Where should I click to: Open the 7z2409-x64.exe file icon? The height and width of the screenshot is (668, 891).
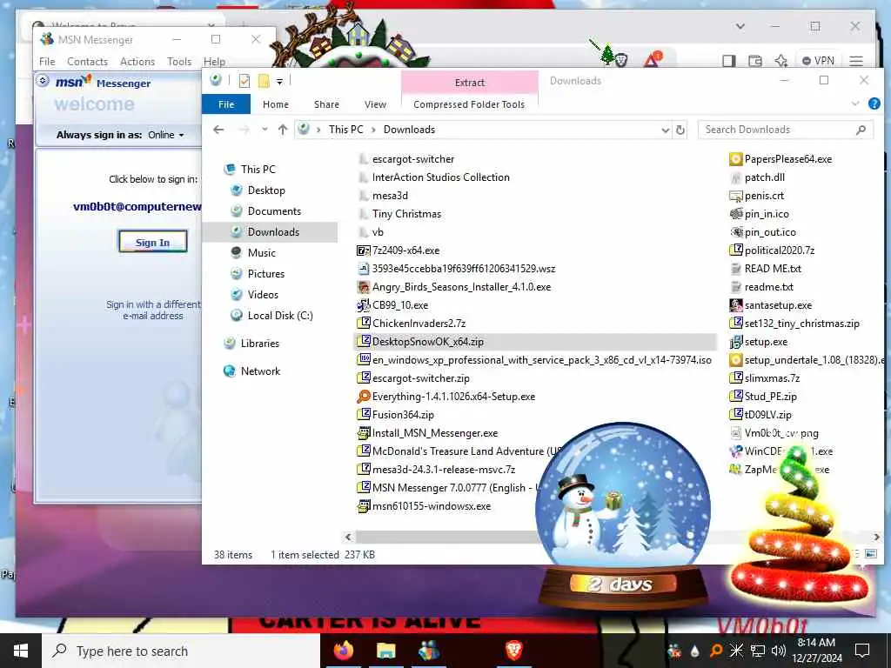[x=363, y=250]
